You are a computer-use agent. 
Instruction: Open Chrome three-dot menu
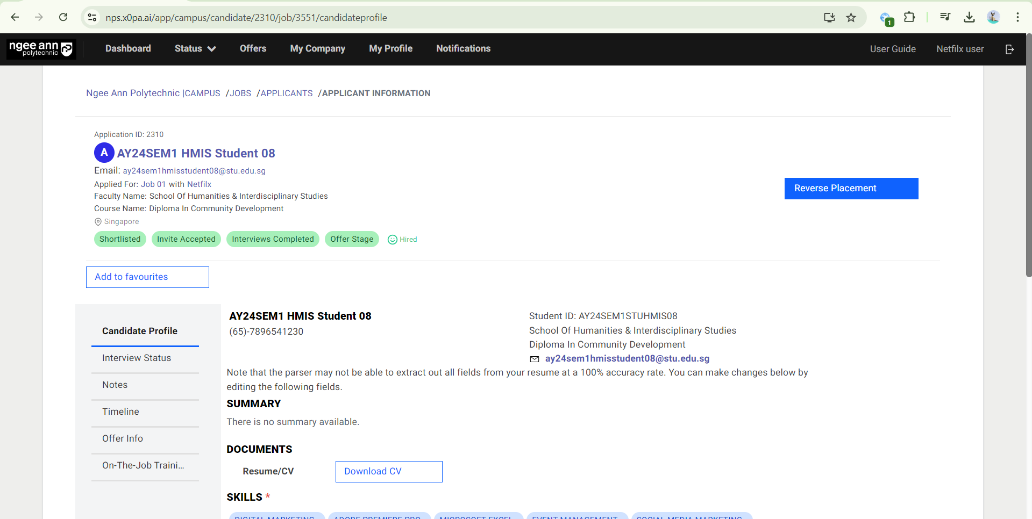[1017, 18]
